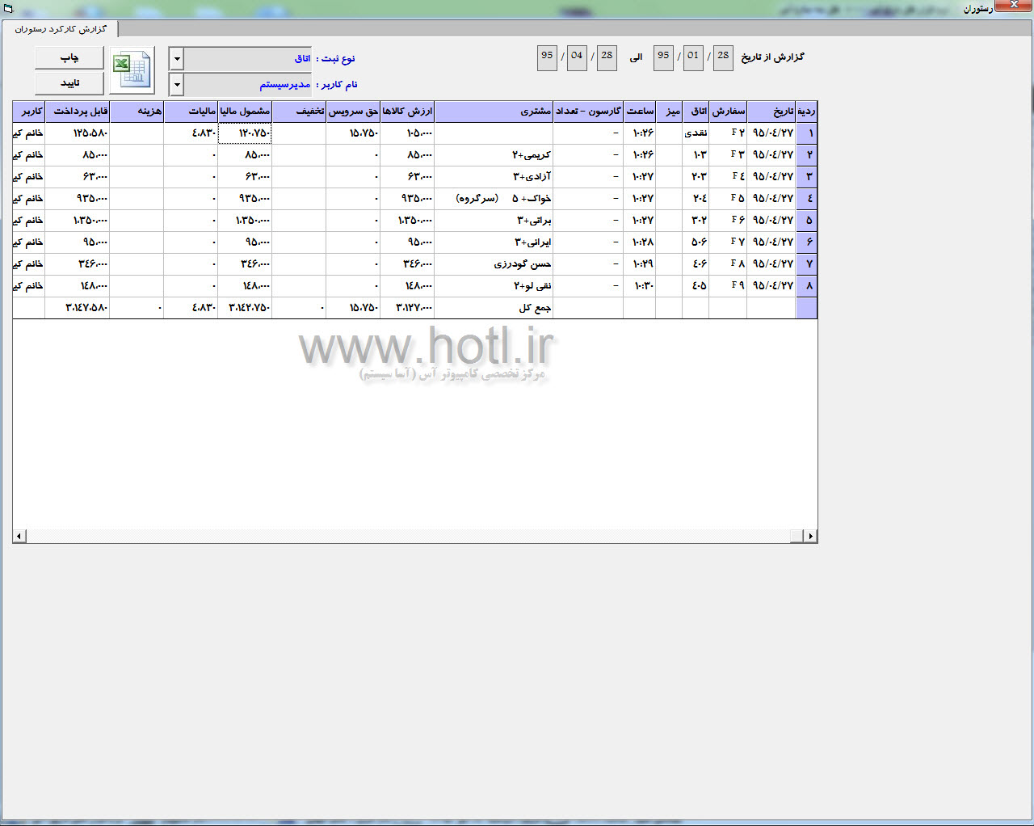The width and height of the screenshot is (1034, 826).
Task: Select the گزارش کارکرد رستوران tab
Action: pos(61,29)
